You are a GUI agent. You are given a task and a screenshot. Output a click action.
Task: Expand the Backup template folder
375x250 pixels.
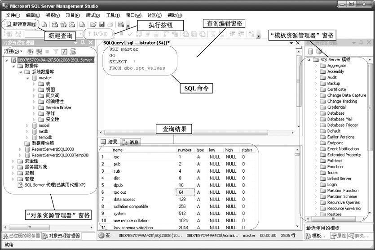click(316, 84)
